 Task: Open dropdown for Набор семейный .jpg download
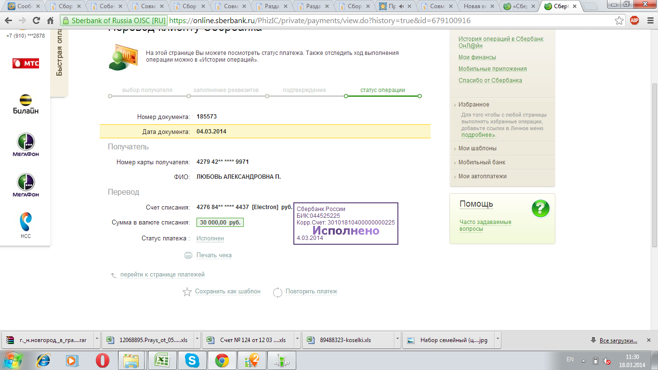[x=498, y=340]
